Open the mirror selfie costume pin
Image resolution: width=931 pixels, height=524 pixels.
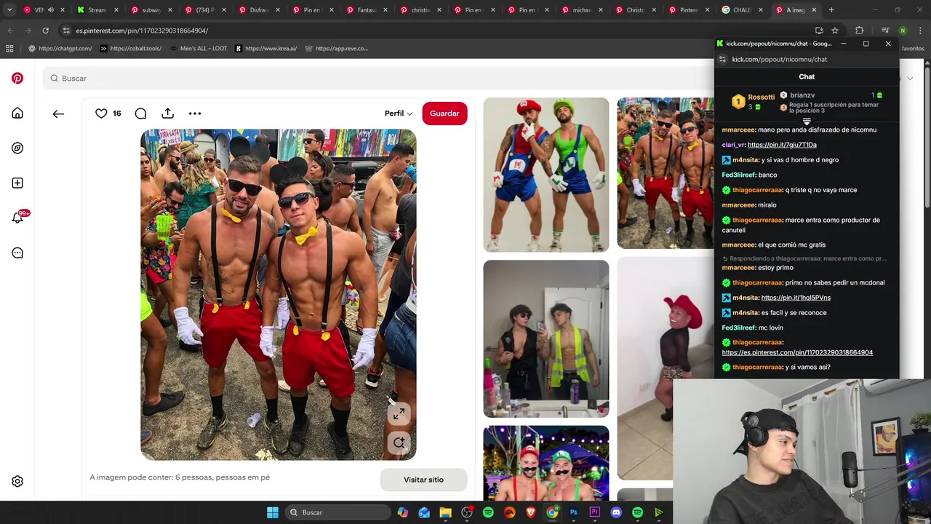click(x=546, y=339)
